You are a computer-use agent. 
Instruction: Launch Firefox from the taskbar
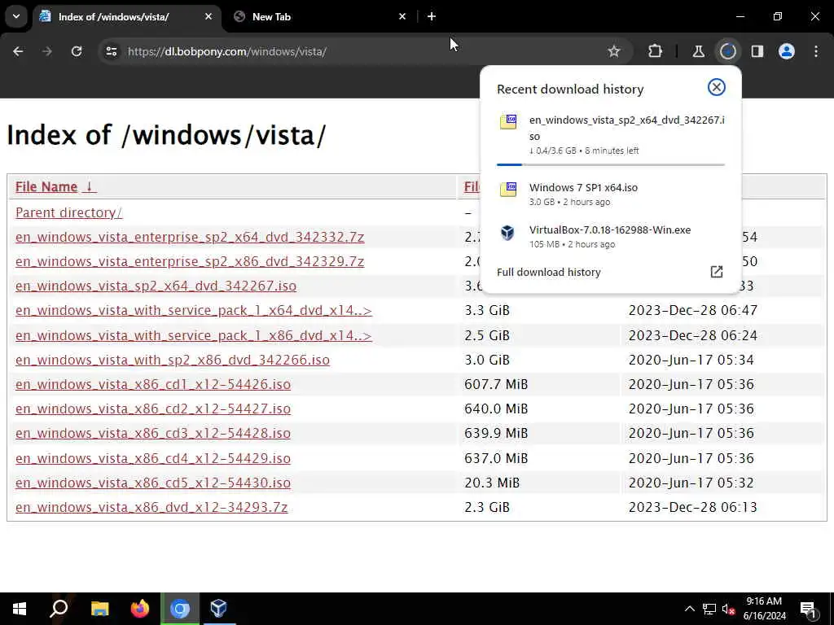click(140, 609)
